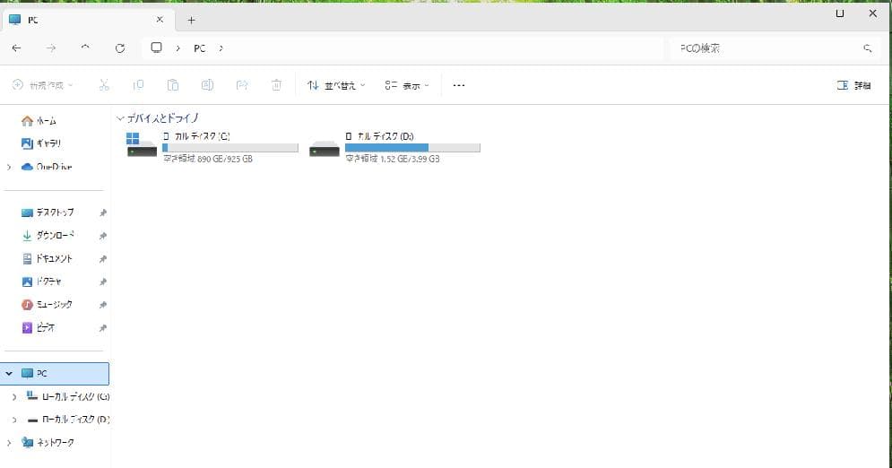The image size is (892, 468).
Task: Toggle the 詳細 details pane
Action: pyautogui.click(x=853, y=85)
